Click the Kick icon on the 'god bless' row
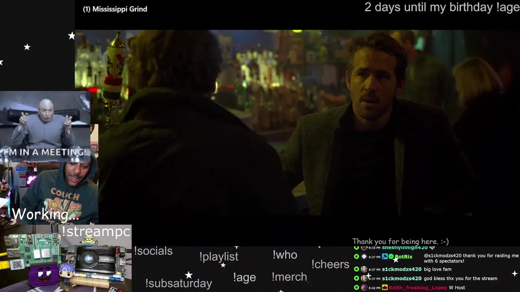The width and height of the screenshot is (520, 292). pos(356,279)
